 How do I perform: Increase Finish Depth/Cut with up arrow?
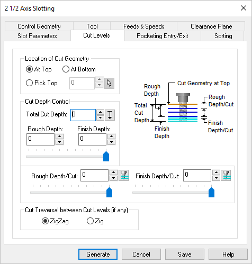point(216,172)
